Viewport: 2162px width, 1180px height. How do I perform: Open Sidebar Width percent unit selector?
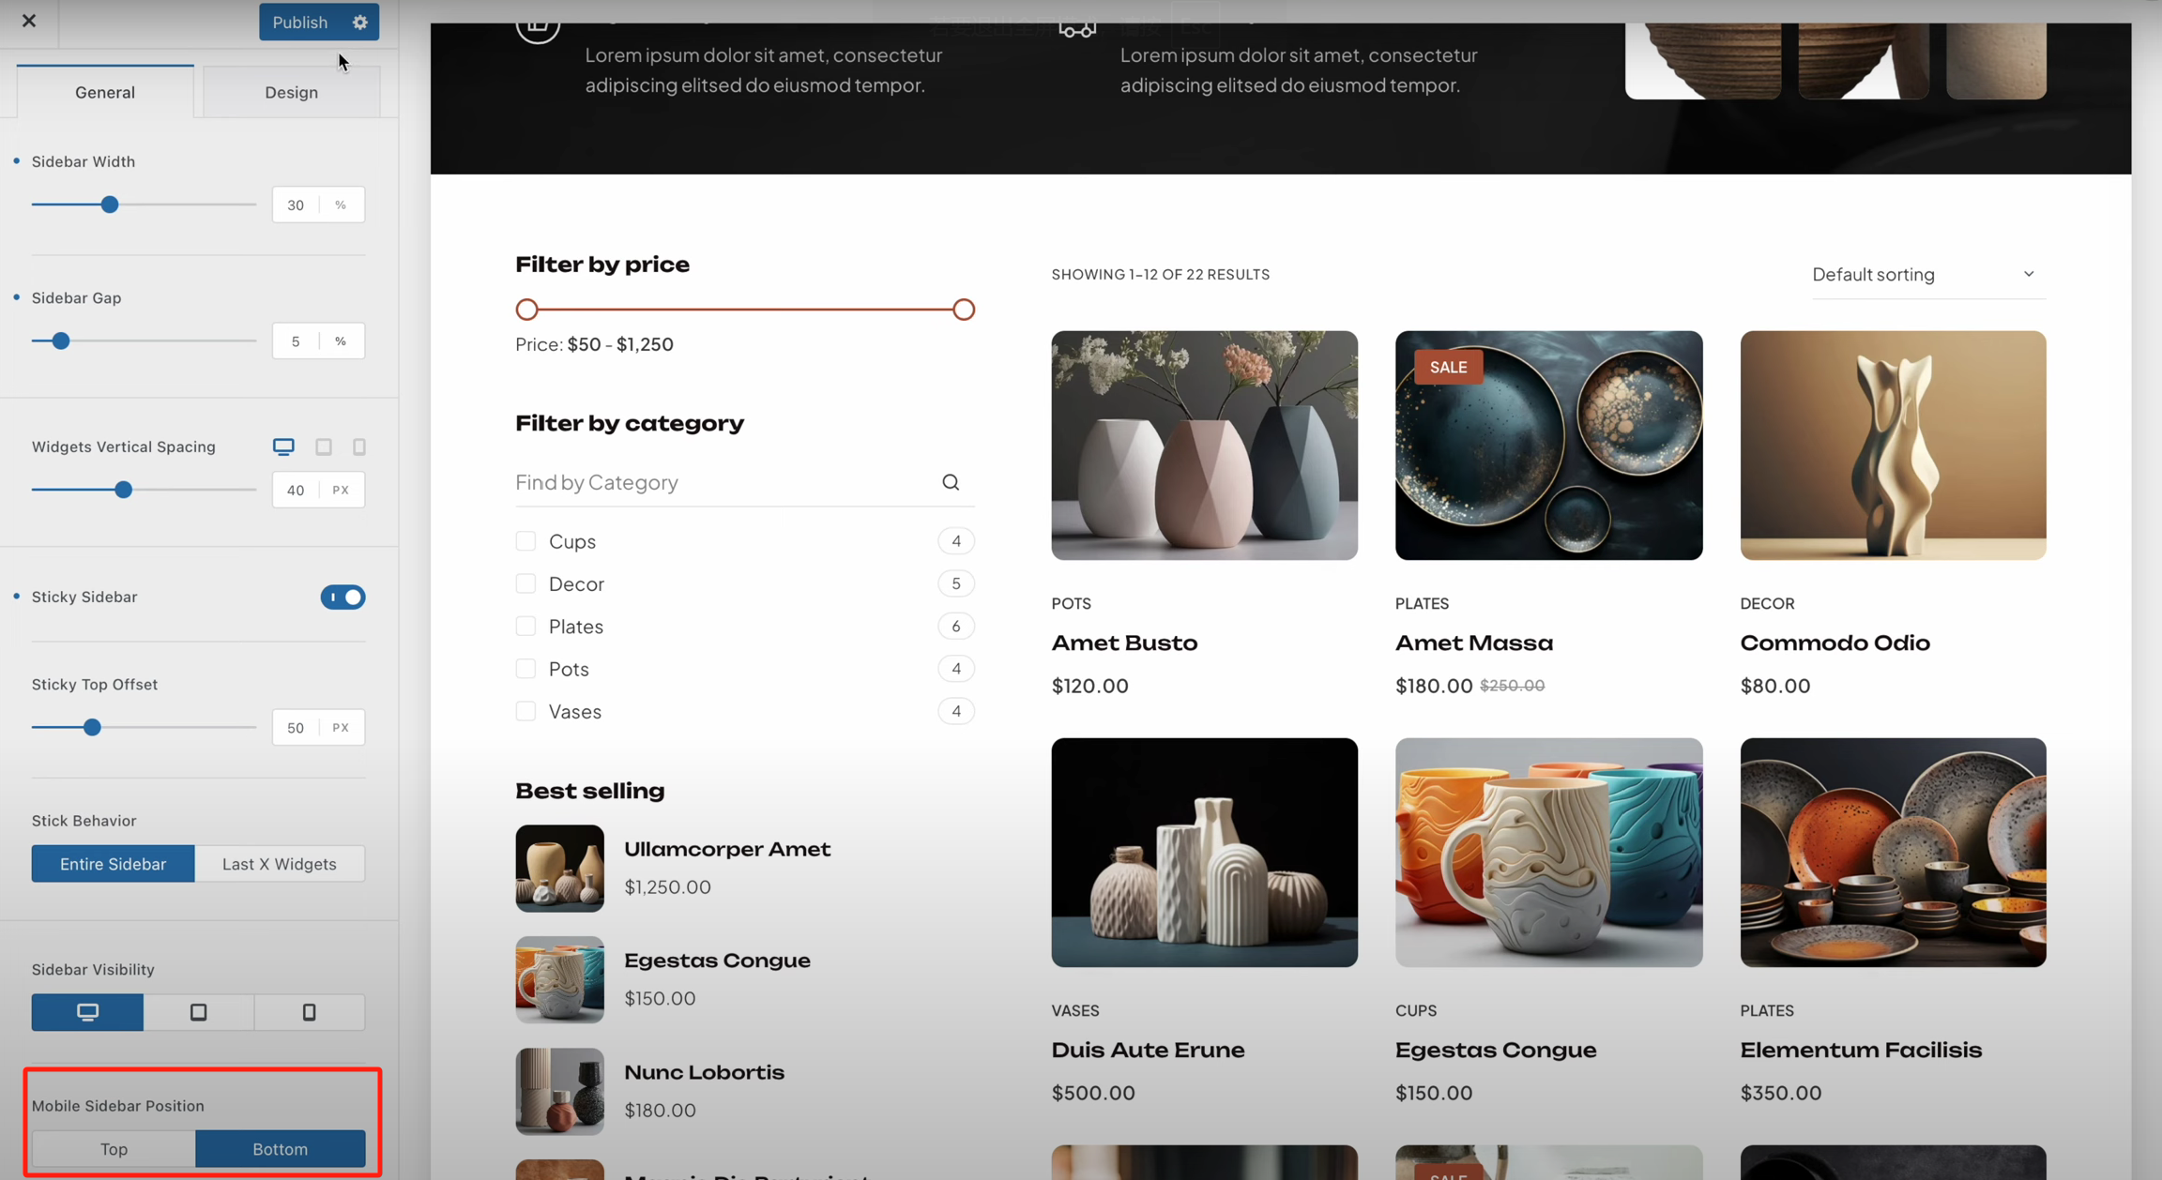coord(341,204)
